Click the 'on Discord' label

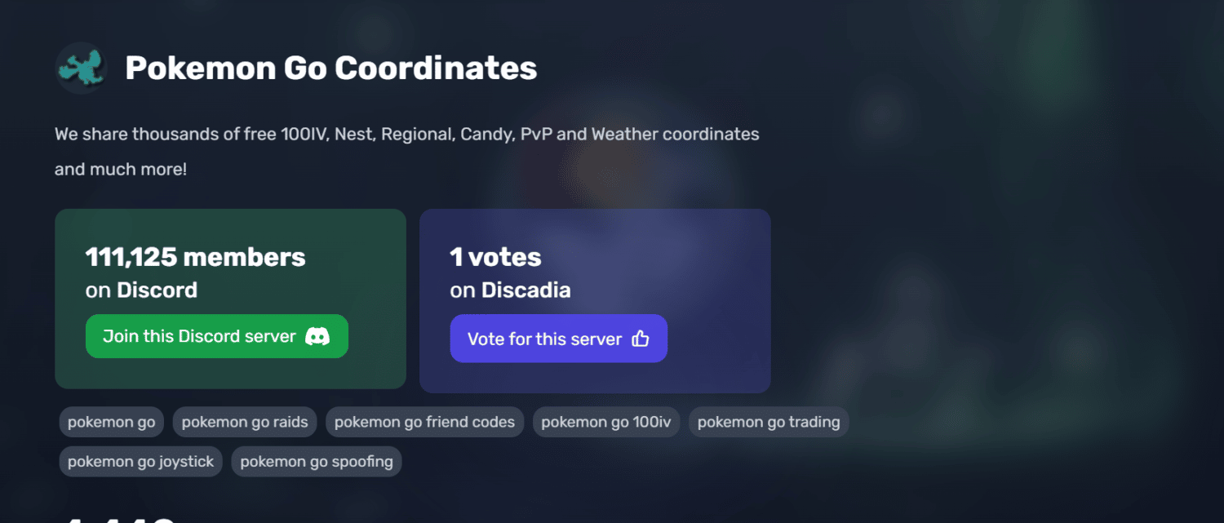141,290
